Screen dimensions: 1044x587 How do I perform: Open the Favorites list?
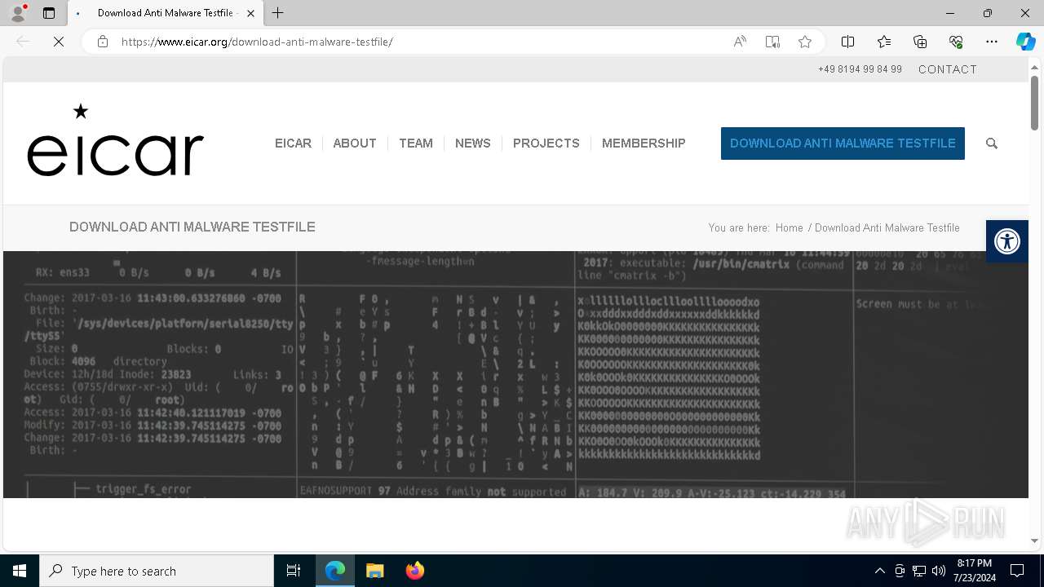[x=884, y=42]
